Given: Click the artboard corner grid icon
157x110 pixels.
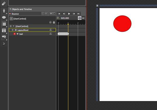Looking at the screenshot, I should (97, 6).
